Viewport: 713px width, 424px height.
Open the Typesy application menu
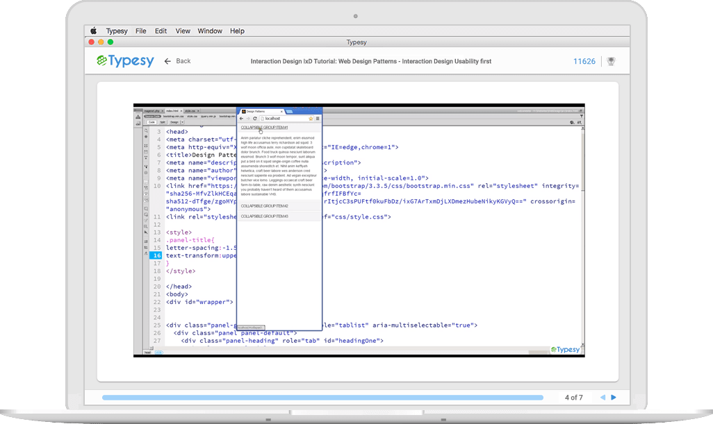117,31
